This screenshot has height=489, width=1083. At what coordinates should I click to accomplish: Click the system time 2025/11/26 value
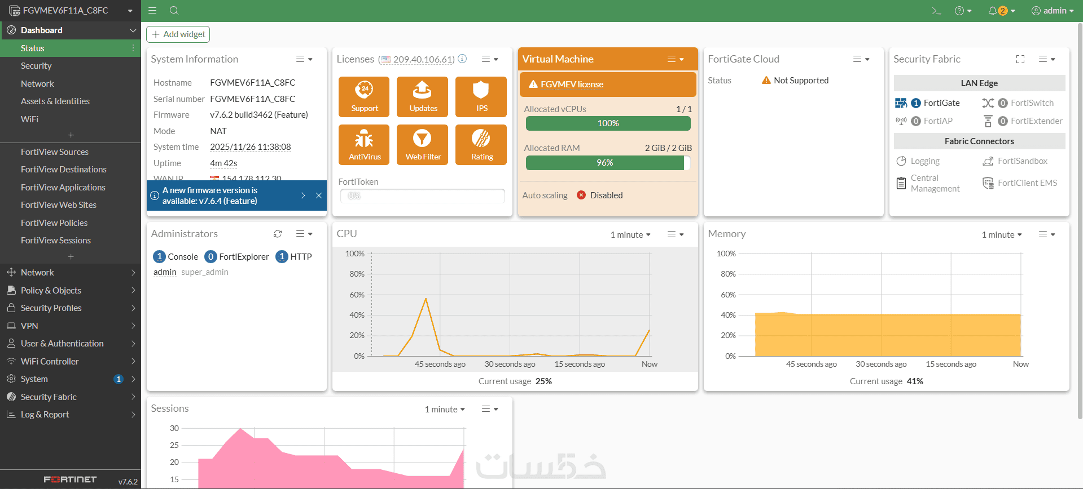(251, 147)
